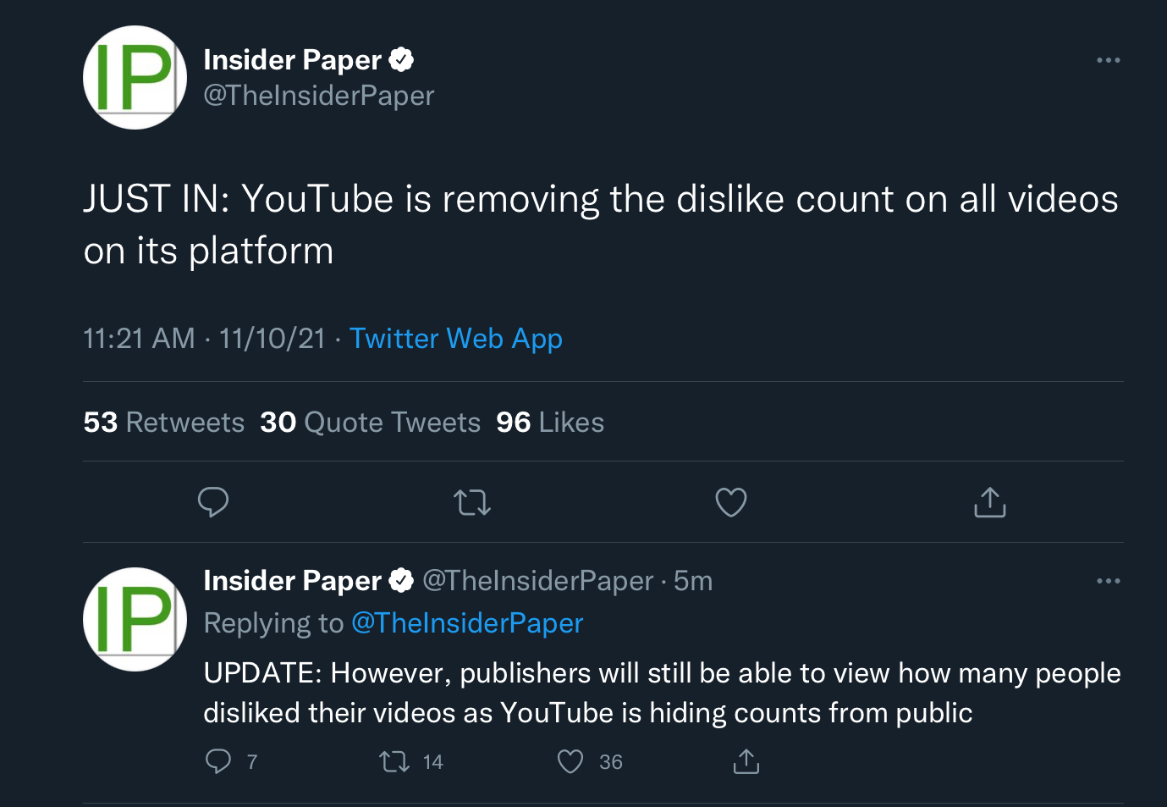Open the Twitter Web App source link
This screenshot has height=807, width=1167.
pyautogui.click(x=456, y=339)
